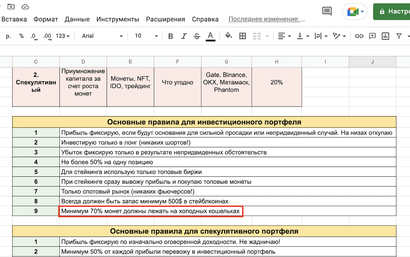410x257 pixels.
Task: Open the Последнее изменение link
Action: point(267,19)
